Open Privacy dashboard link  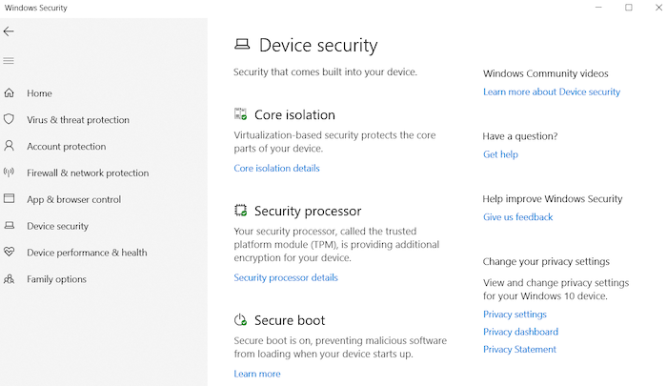(x=520, y=332)
